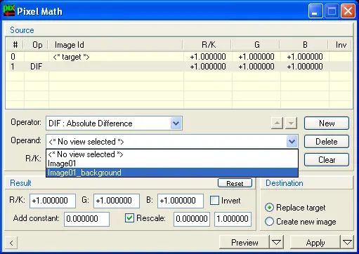Viewport: 359px width, 254px height.
Task: Open the Apply options triangle dropdown
Action: (347, 243)
